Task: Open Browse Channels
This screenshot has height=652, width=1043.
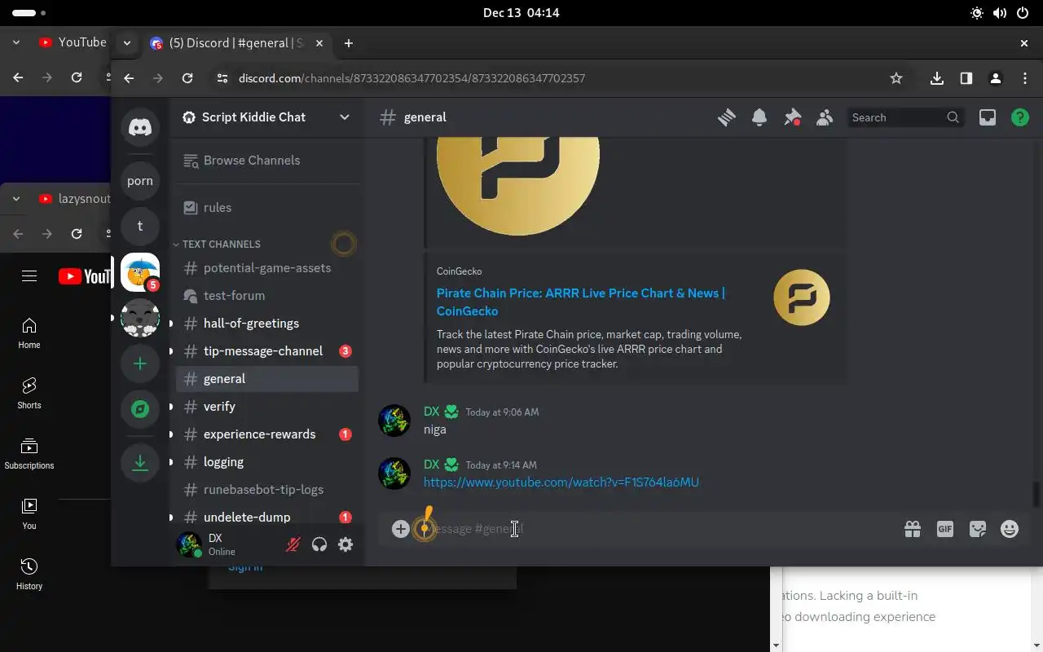Action: click(x=267, y=161)
